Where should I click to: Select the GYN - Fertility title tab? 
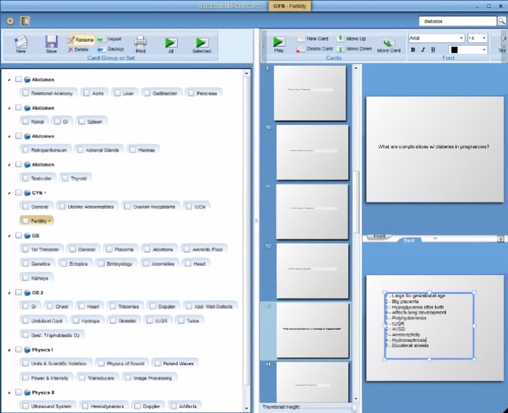point(289,6)
